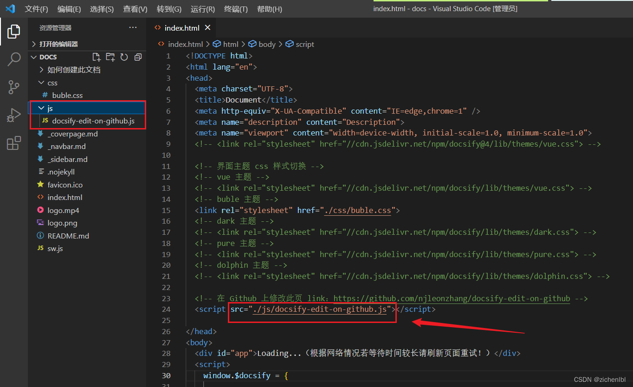The image size is (633, 387).
Task: Open the Search view in activity bar
Action: tap(14, 59)
